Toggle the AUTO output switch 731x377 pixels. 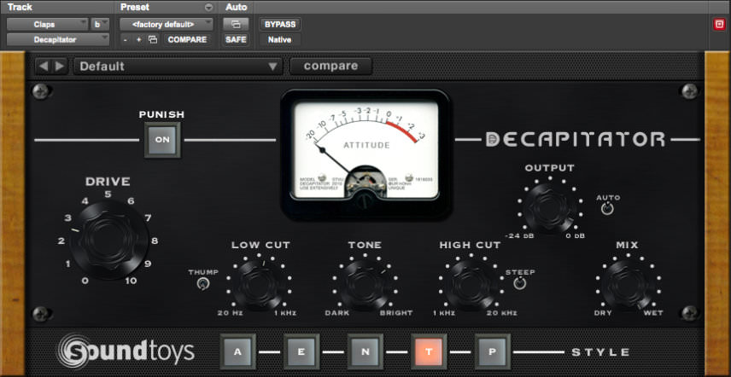[x=607, y=209]
